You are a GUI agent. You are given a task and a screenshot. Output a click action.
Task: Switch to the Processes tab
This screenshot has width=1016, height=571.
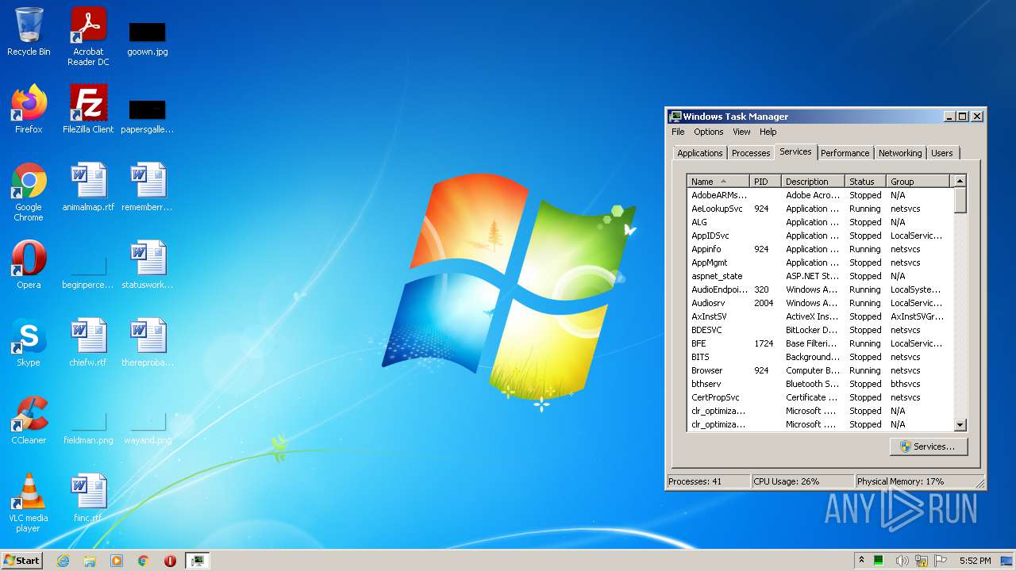tap(751, 153)
